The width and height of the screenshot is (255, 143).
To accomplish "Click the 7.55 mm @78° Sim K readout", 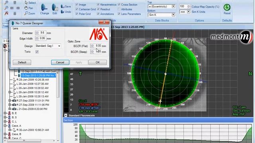I will (88, 104).
